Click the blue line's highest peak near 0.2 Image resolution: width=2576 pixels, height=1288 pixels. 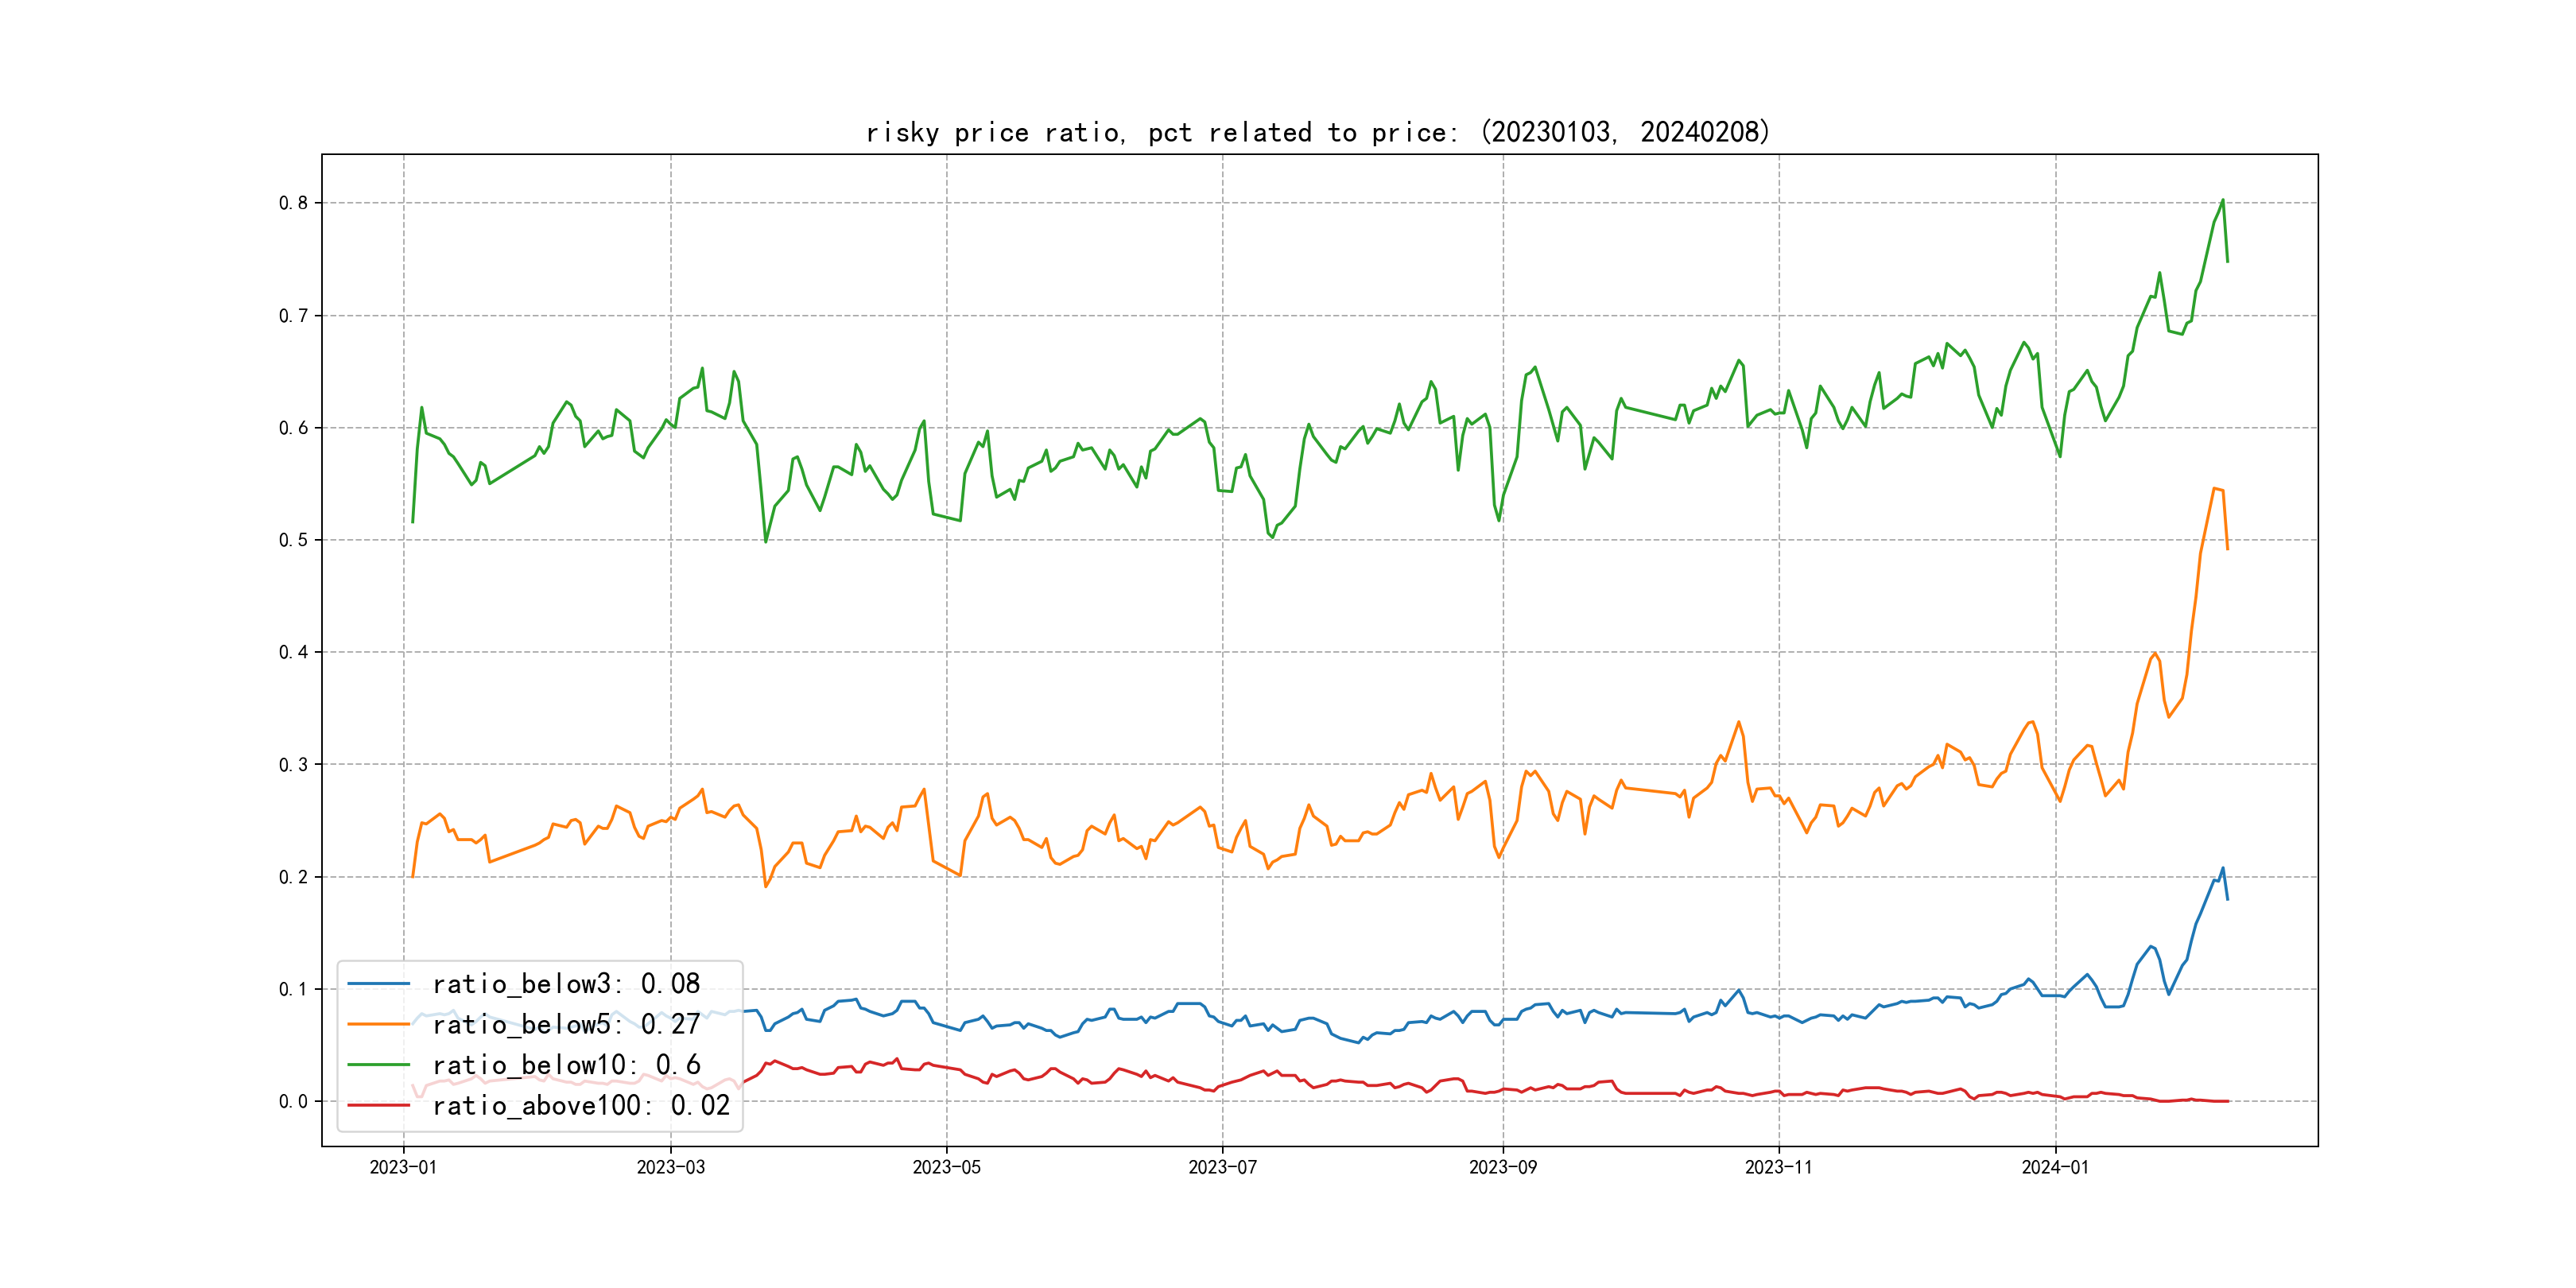[2223, 868]
